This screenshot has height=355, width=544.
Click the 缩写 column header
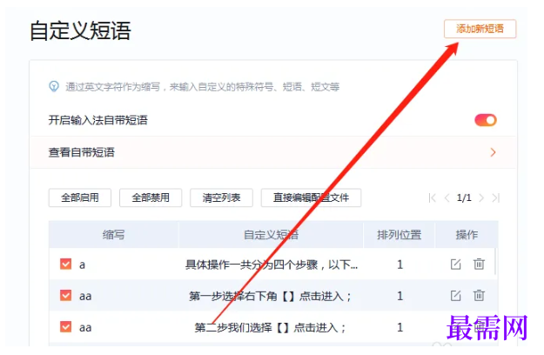pyautogui.click(x=113, y=235)
